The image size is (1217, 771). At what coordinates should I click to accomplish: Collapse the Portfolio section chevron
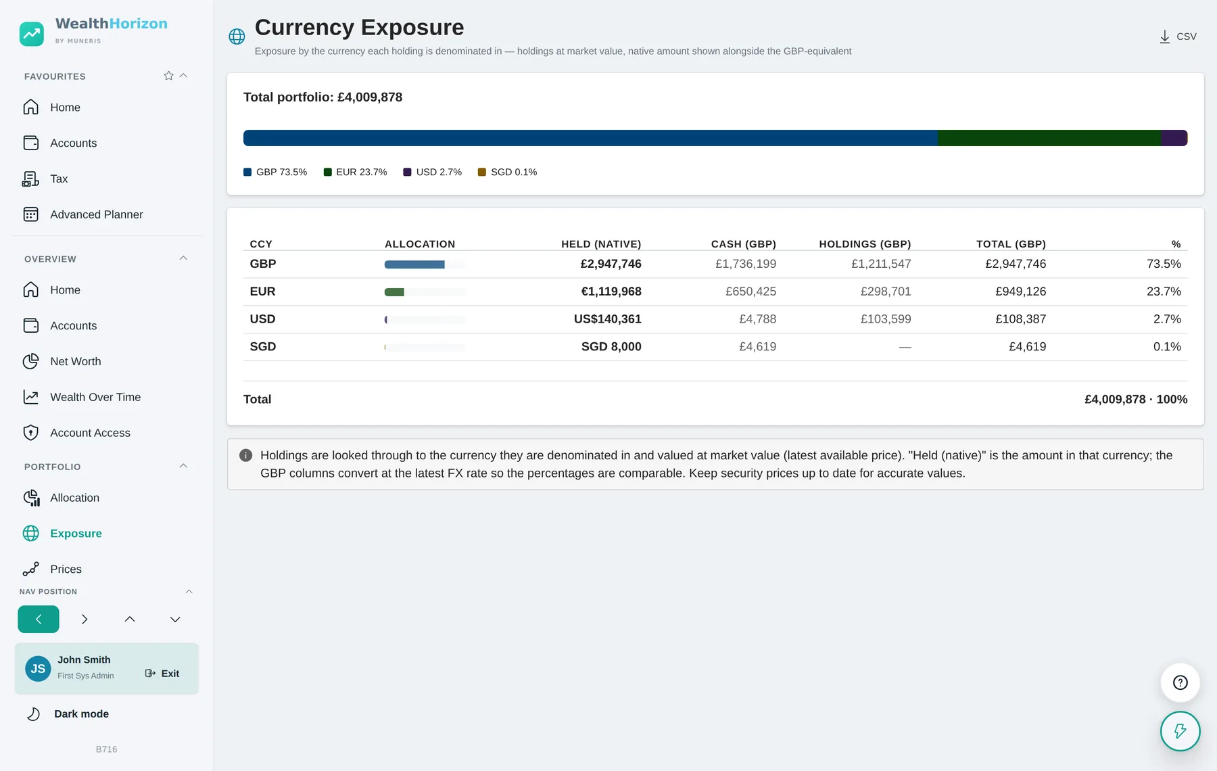183,466
